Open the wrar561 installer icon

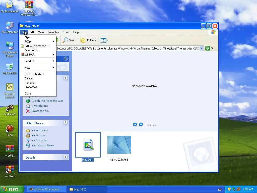click(x=10, y=151)
